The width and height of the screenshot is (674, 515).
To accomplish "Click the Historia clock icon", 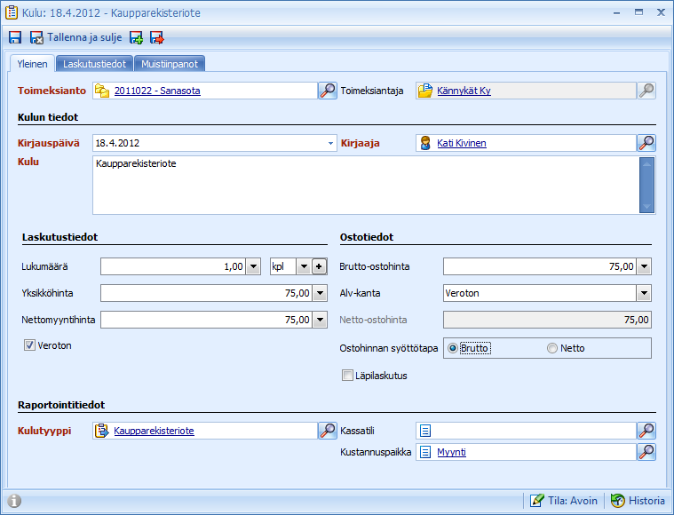I will coord(618,501).
